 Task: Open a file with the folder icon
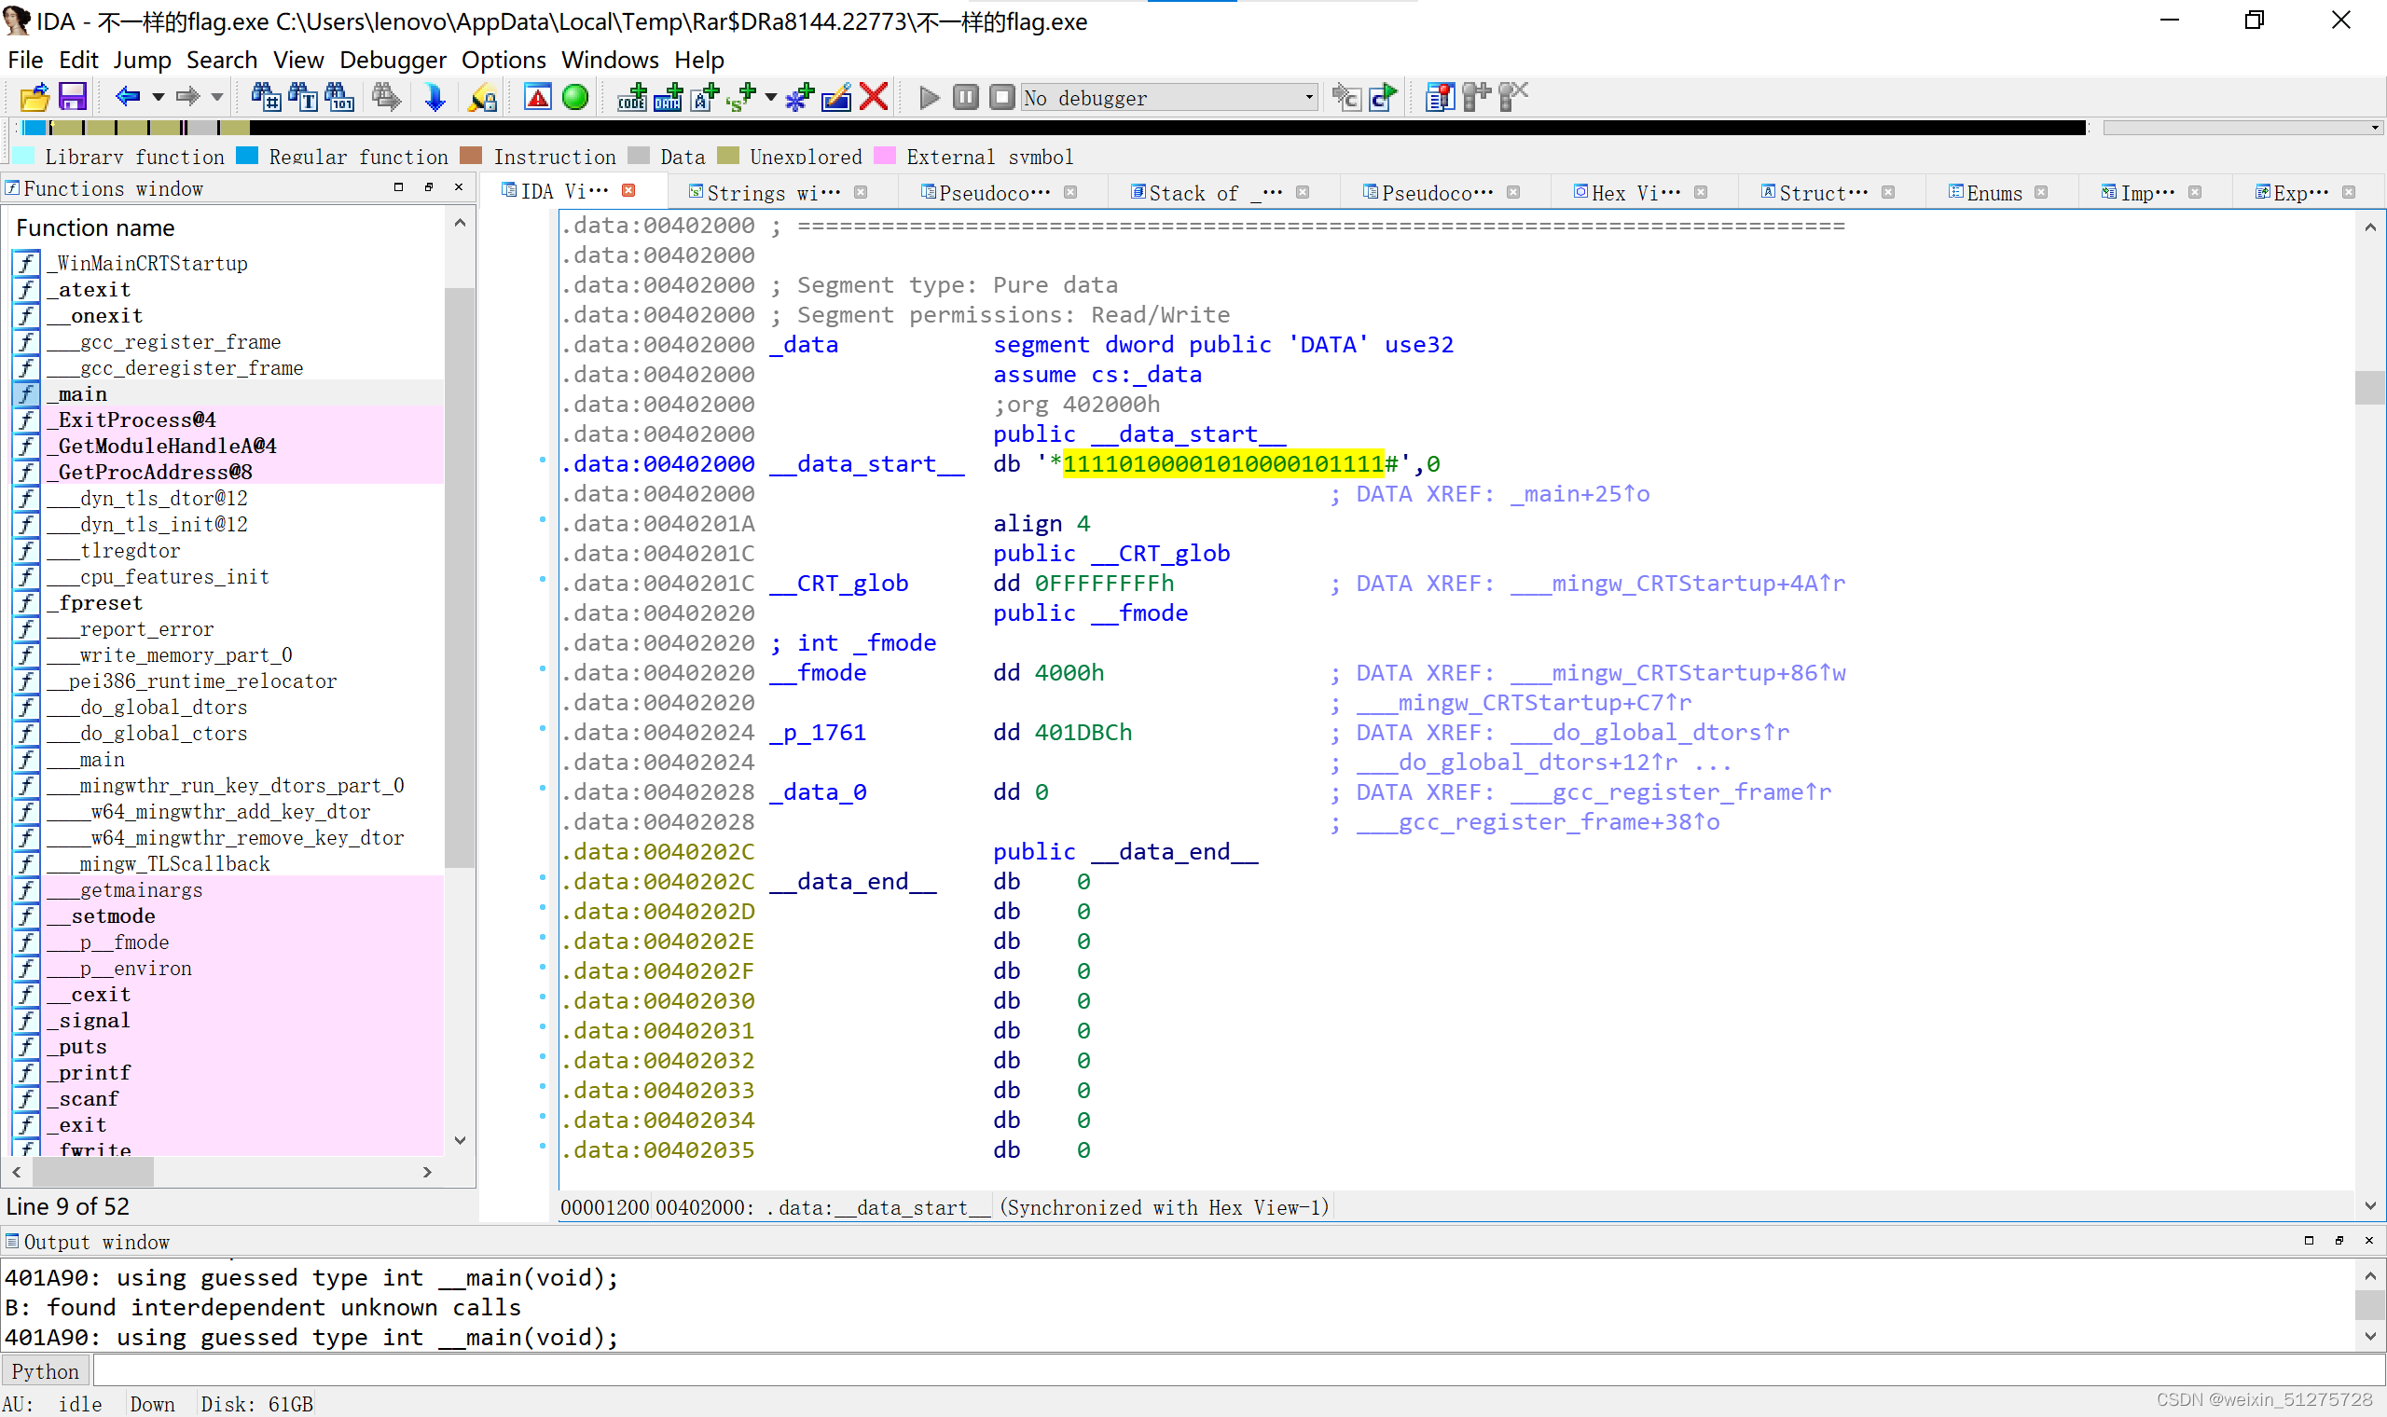click(x=34, y=96)
